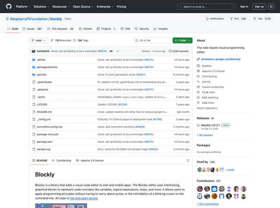Open maribethb avatar in latest commit
The image size is (280, 208).
[33, 51]
